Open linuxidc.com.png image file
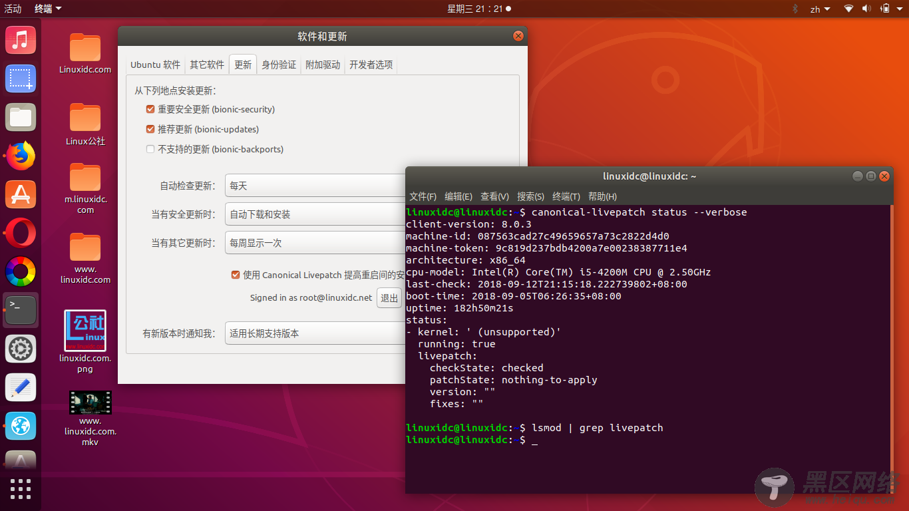The width and height of the screenshot is (909, 511). point(85,342)
